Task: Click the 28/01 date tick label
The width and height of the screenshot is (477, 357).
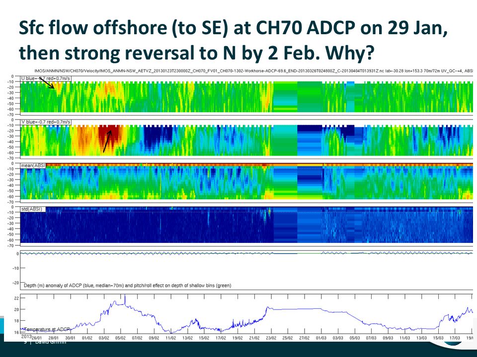Action: pyautogui.click(x=54, y=338)
